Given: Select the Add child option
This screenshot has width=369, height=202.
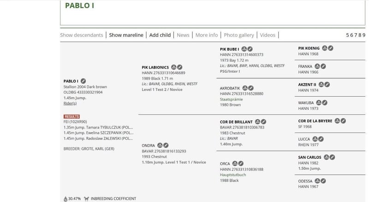Looking at the screenshot, I should click(x=160, y=35).
